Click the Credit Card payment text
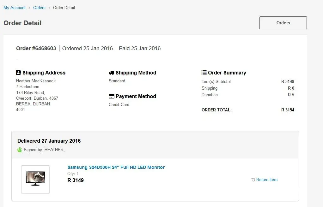This screenshot has width=323, height=207. tap(119, 104)
